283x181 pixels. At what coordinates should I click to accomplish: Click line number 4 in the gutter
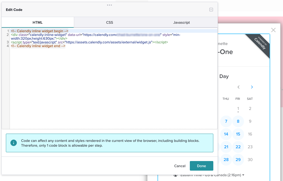click(x=7, y=46)
